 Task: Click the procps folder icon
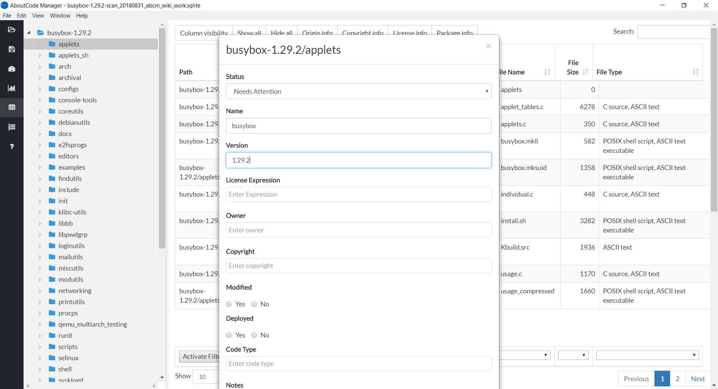coord(52,313)
